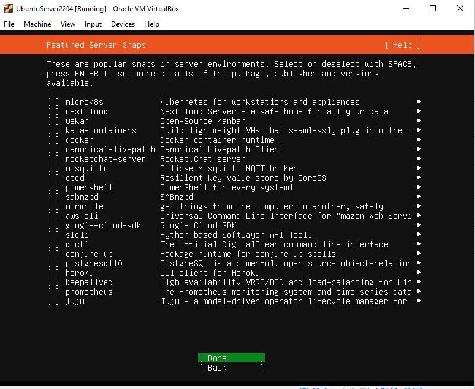The height and width of the screenshot is (389, 475).
Task: Select the docker checkbox
Action: (53, 140)
